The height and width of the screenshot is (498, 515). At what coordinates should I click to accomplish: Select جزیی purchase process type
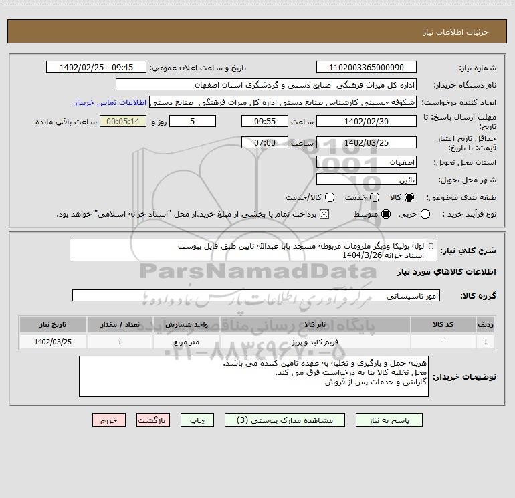[x=425, y=214]
